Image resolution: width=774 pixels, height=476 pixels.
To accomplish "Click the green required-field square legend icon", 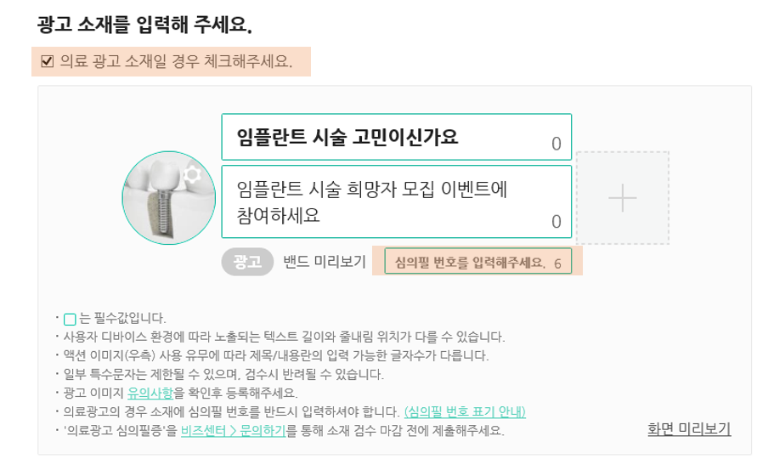I will coord(70,319).
